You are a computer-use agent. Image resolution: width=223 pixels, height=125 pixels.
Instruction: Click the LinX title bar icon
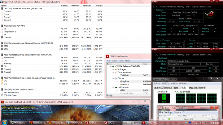[160, 108]
